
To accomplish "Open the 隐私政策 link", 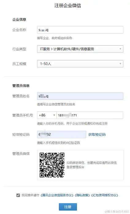I will click(x=83, y=195).
